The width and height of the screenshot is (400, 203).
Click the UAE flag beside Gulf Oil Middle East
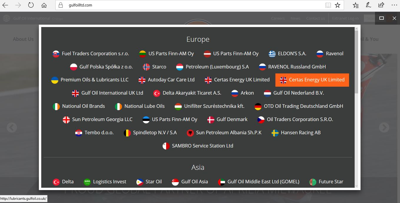click(222, 182)
